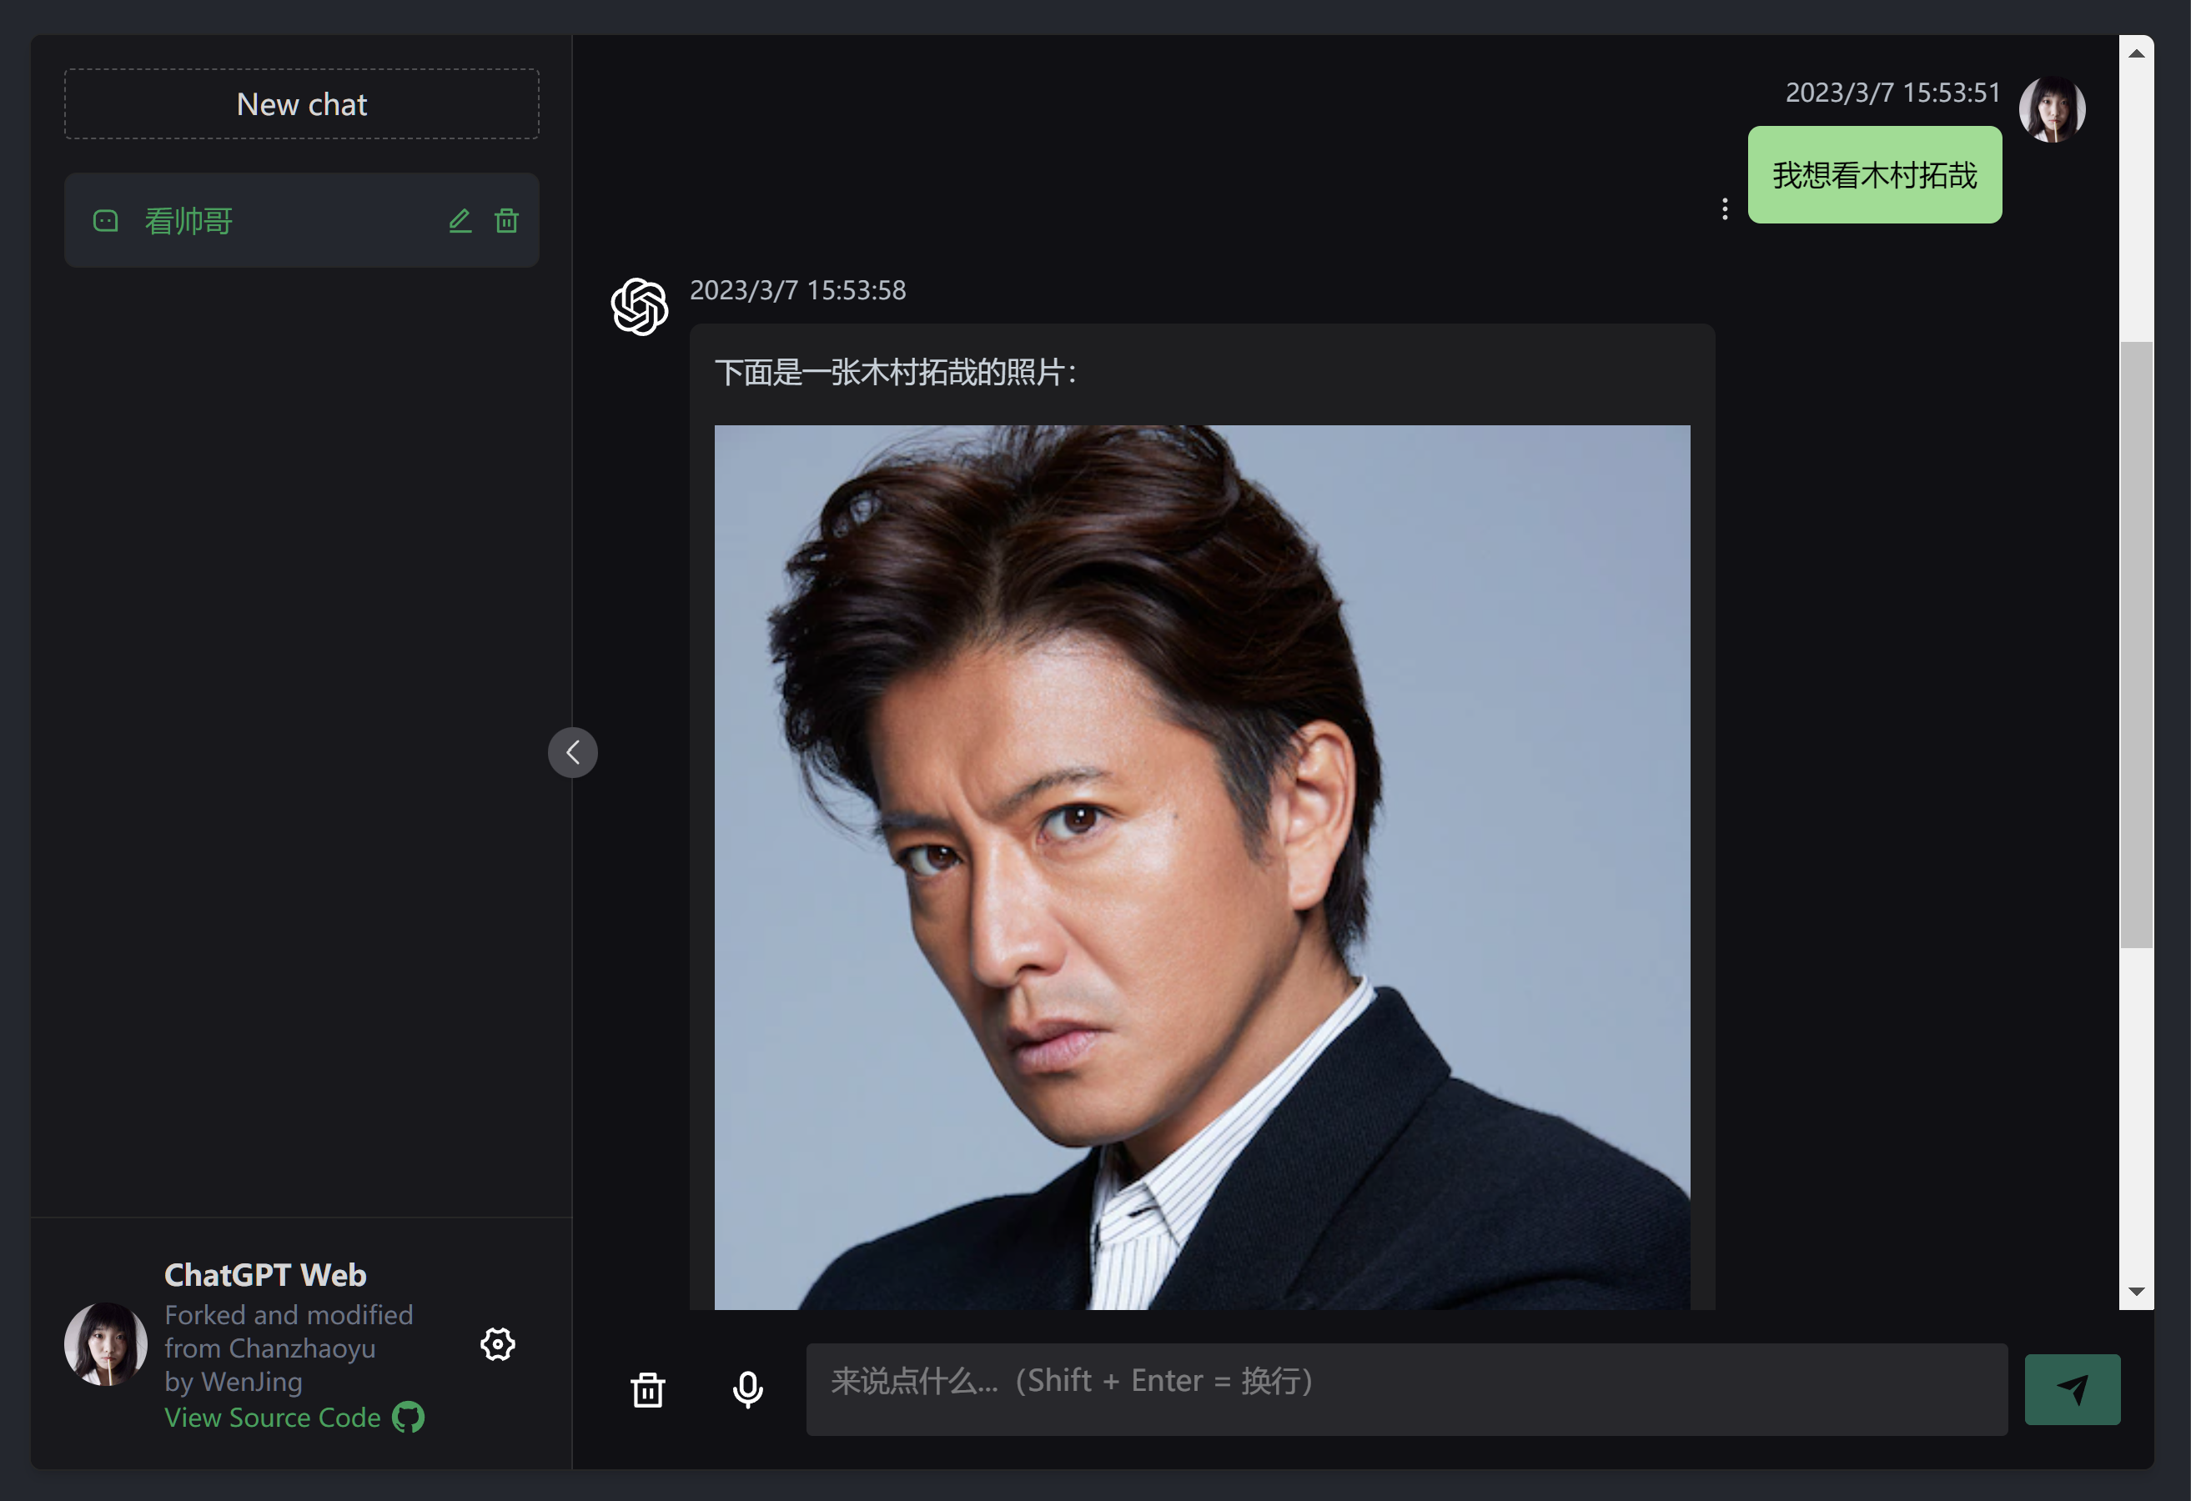This screenshot has height=1501, width=2191.
Task: Activate the microphone voice input icon
Action: click(x=747, y=1388)
